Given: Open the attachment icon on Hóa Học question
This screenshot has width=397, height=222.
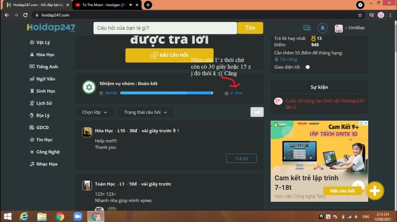Looking at the screenshot, I should 174,131.
